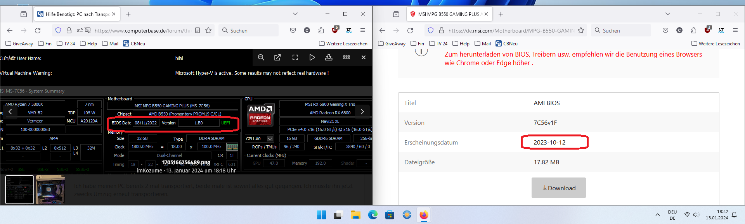Image resolution: width=745 pixels, height=224 pixels.
Task: Open the CBNeu bookmark in the left window
Action: click(x=134, y=44)
